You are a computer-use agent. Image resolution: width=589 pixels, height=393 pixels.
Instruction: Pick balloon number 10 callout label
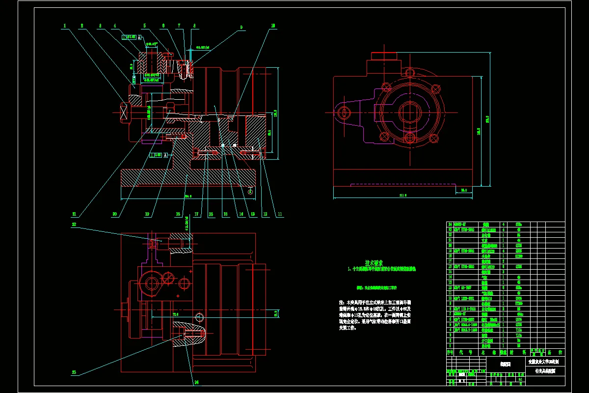point(273,25)
